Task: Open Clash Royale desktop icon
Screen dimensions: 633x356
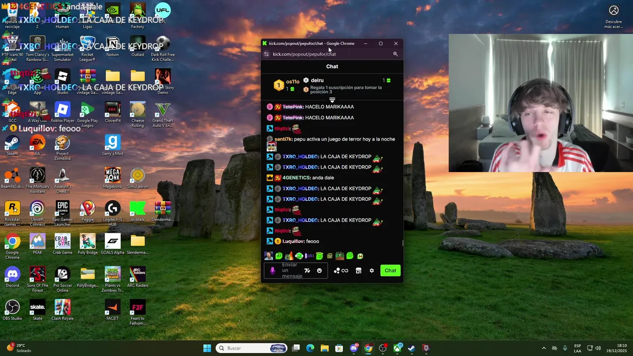Action: (62, 311)
